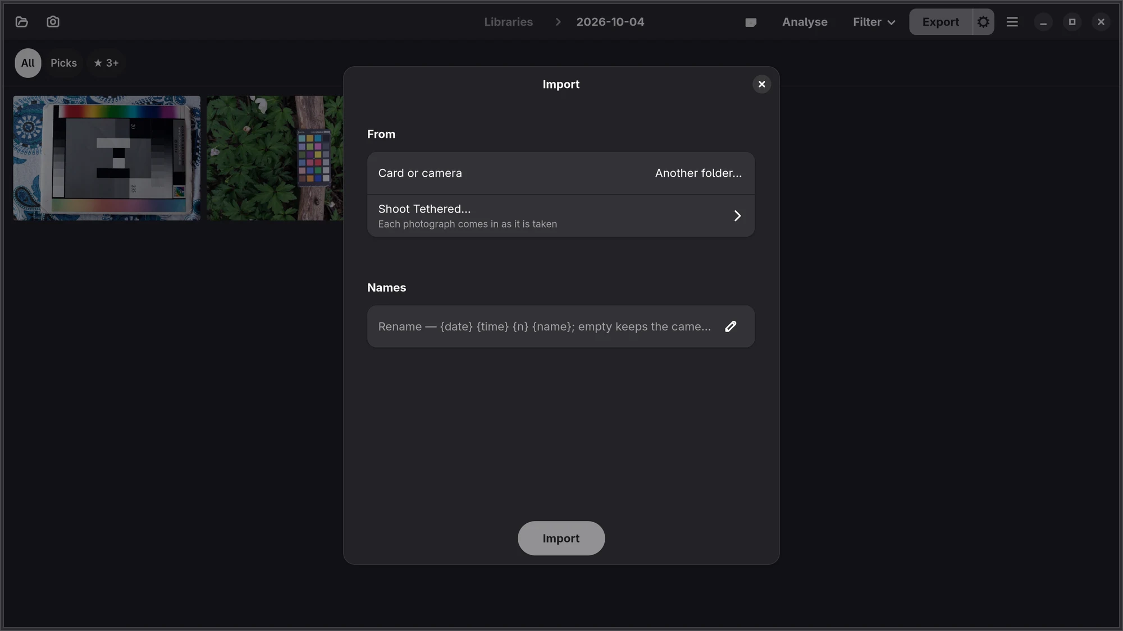The image size is (1123, 631).
Task: Open export settings gear icon
Action: tap(983, 22)
